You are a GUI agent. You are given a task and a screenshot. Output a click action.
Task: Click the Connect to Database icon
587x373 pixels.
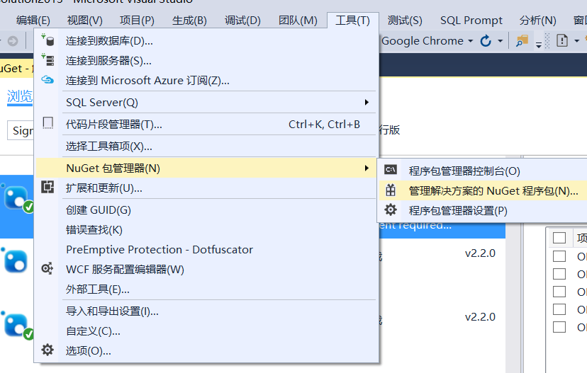(x=47, y=40)
